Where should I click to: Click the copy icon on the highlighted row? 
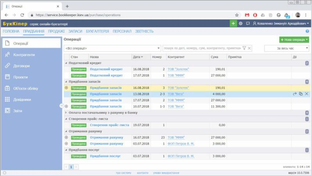point(301,94)
